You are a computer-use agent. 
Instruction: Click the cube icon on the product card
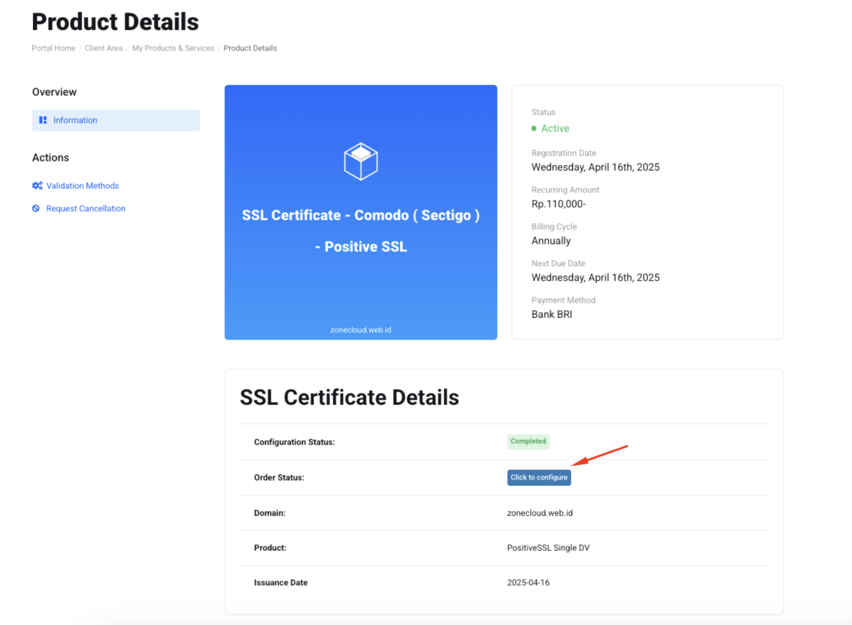click(x=361, y=161)
